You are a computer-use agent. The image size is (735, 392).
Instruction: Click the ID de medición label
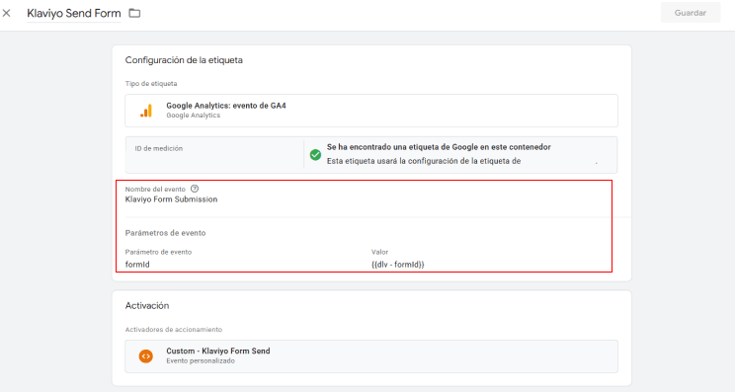tap(159, 148)
